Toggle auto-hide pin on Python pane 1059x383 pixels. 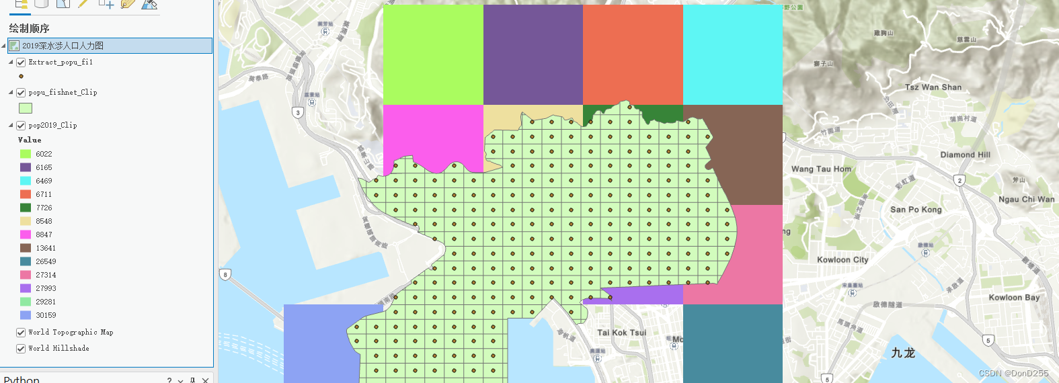[193, 380]
